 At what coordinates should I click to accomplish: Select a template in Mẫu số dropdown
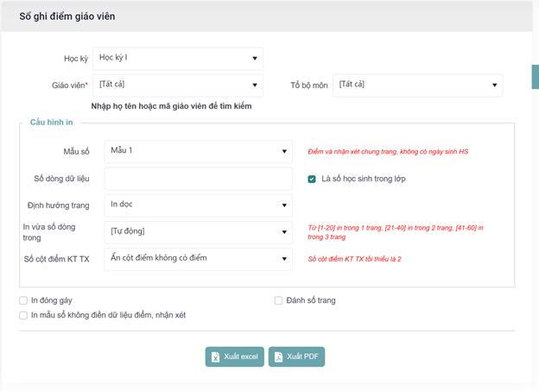198,152
